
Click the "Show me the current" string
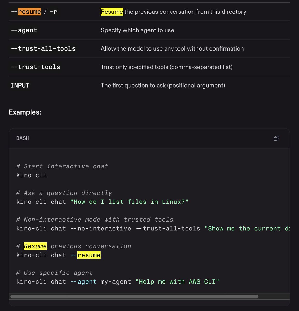tap(247, 229)
